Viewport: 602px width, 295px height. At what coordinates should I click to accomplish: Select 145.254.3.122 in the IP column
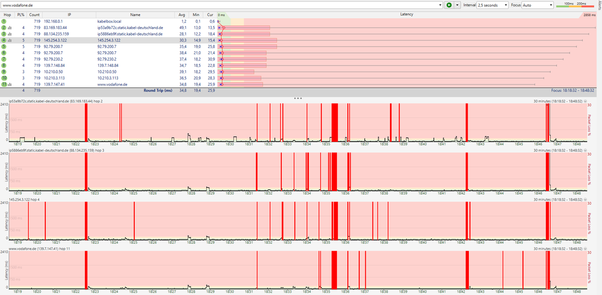pyautogui.click(x=55, y=40)
